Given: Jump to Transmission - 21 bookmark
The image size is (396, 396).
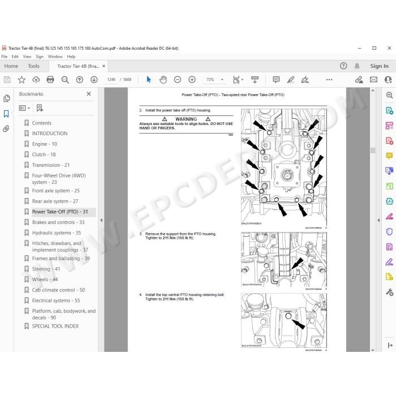Looking at the screenshot, I should point(51,165).
